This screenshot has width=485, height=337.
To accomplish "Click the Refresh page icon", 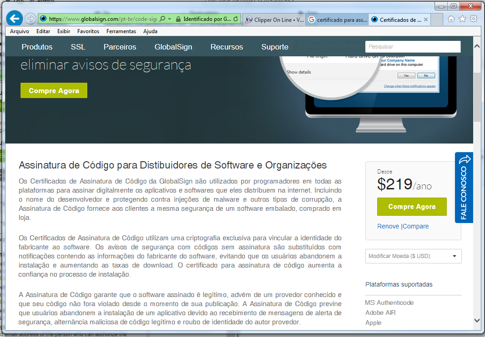I will 236,19.
